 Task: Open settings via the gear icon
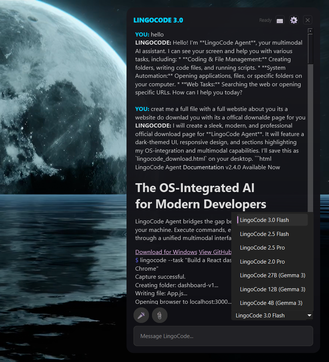tap(294, 20)
